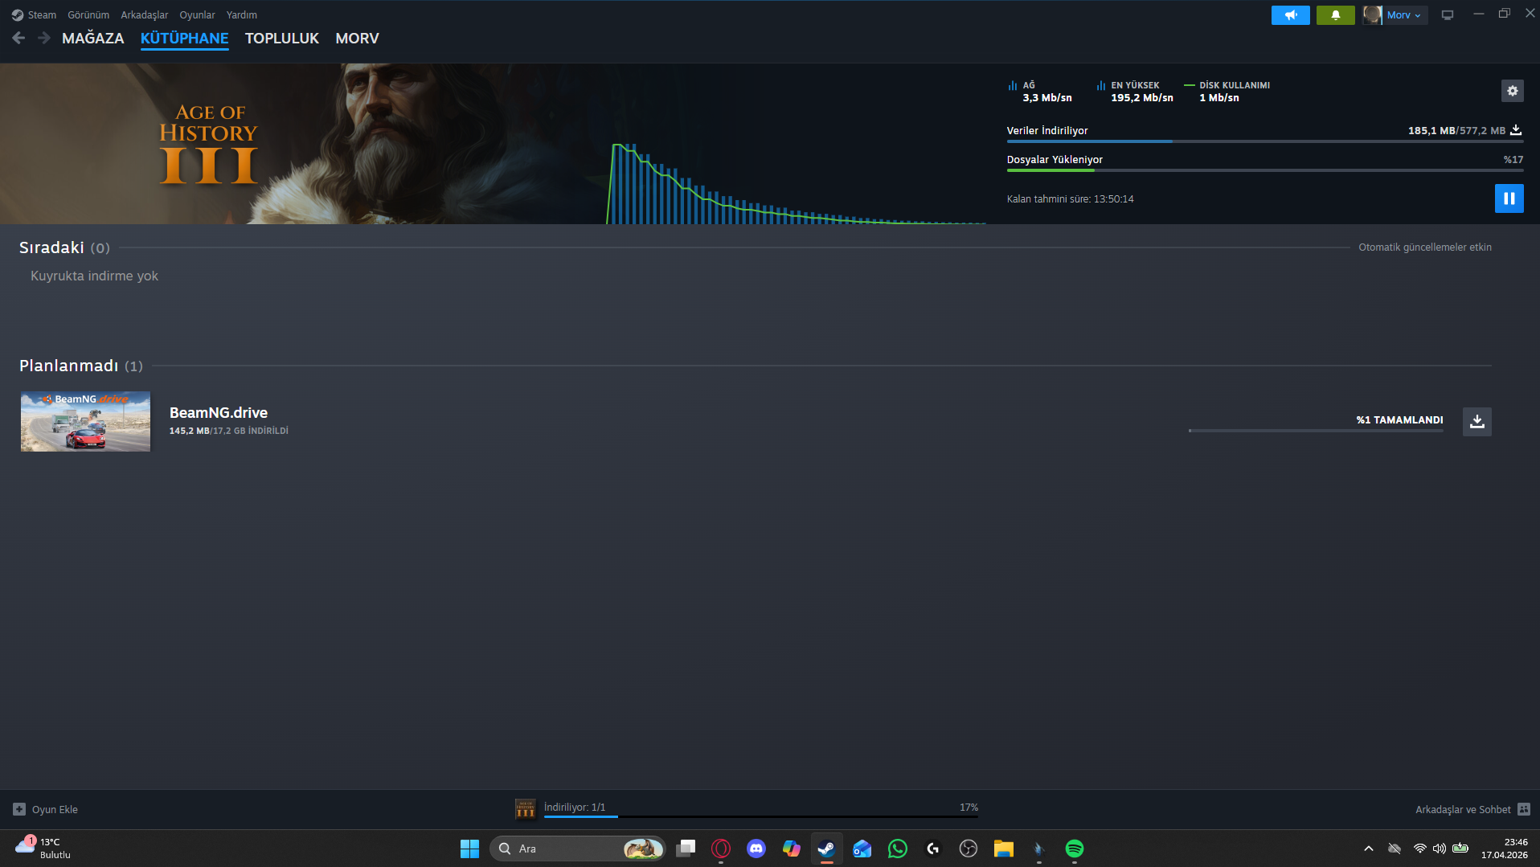Open Logitech G HUB from the taskbar
The height and width of the screenshot is (867, 1540).
click(933, 849)
